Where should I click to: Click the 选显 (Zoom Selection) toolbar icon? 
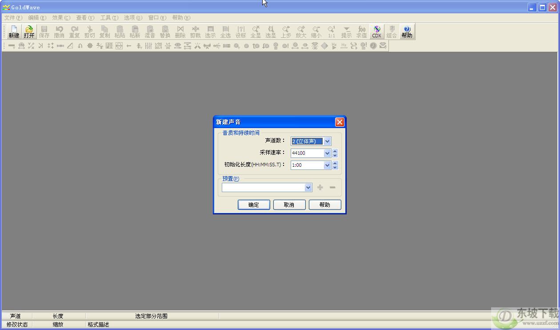[x=271, y=32]
